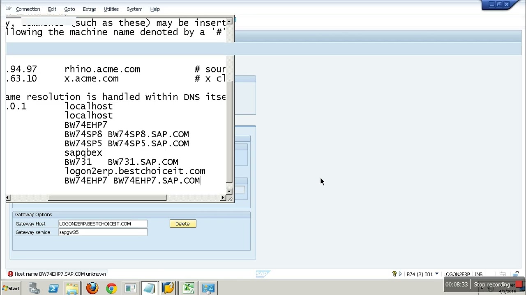The height and width of the screenshot is (295, 526).
Task: Switch to Notepad in the taskbar
Action: pyautogui.click(x=150, y=288)
